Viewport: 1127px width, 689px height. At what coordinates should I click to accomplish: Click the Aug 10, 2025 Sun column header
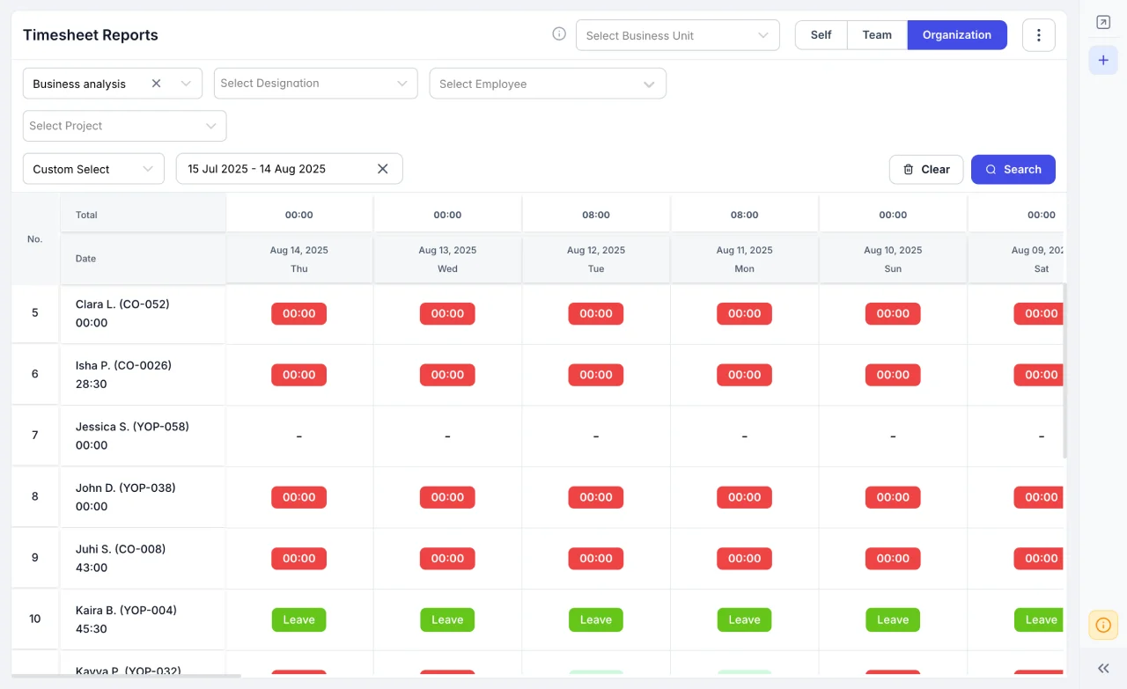tap(893, 259)
